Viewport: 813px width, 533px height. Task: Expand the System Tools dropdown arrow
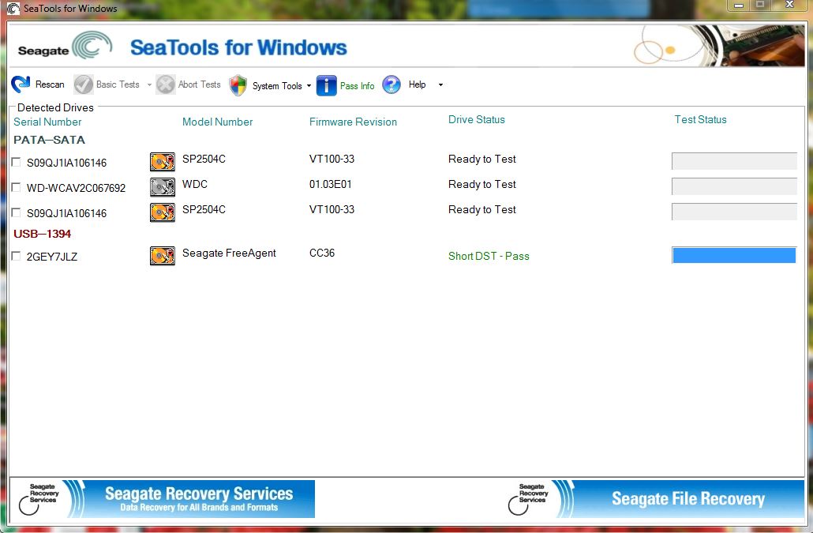(x=309, y=85)
